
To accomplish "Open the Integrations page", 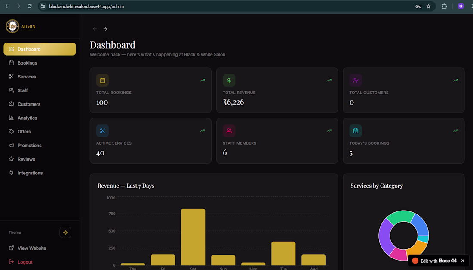I will pos(40,173).
